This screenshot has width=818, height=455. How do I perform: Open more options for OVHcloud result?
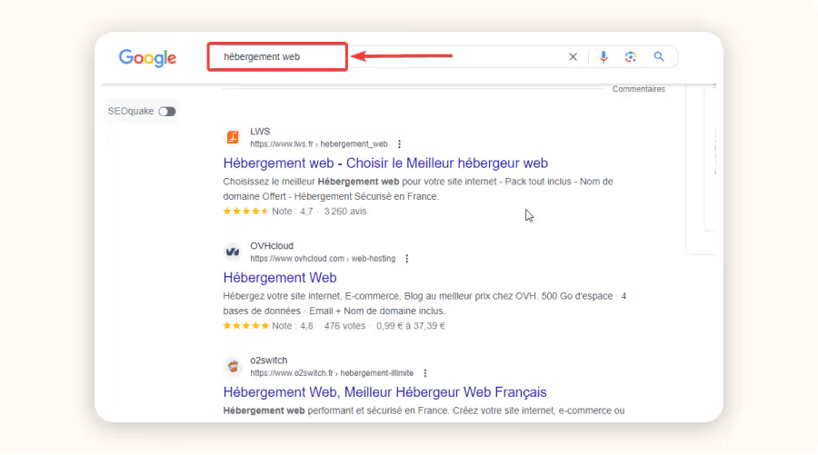[407, 259]
